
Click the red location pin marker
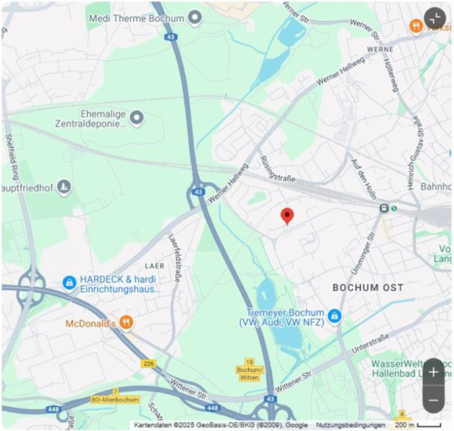287,216
